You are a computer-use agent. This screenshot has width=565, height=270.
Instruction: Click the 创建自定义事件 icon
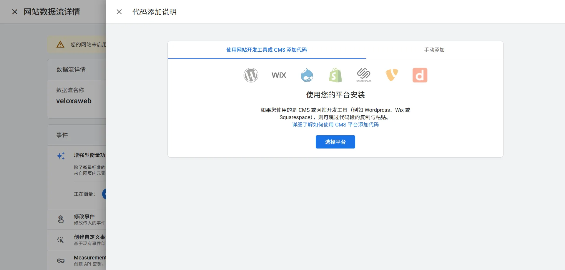click(61, 240)
